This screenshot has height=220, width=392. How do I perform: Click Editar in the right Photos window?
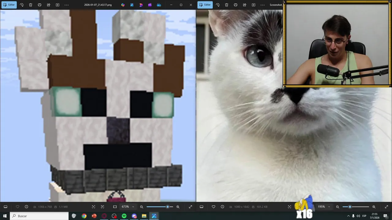205,5
